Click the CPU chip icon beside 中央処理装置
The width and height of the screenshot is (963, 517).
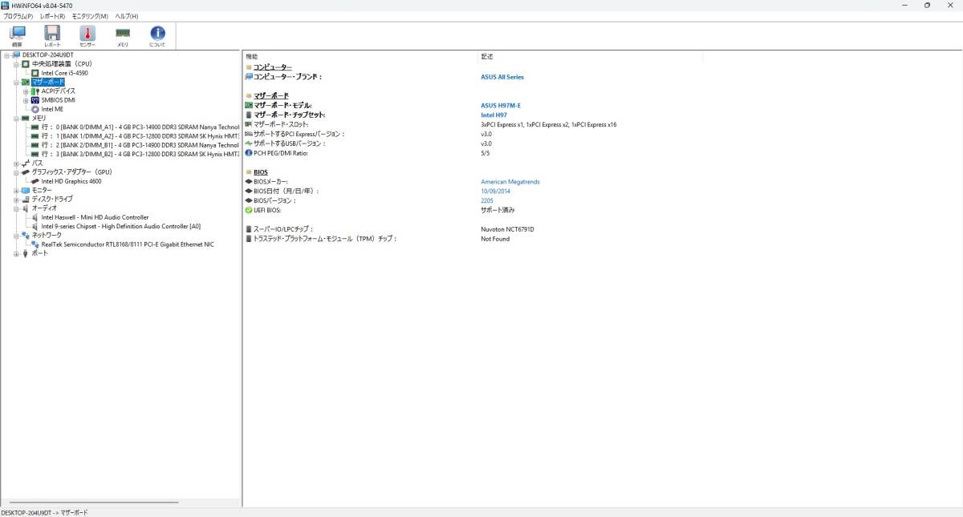point(26,63)
